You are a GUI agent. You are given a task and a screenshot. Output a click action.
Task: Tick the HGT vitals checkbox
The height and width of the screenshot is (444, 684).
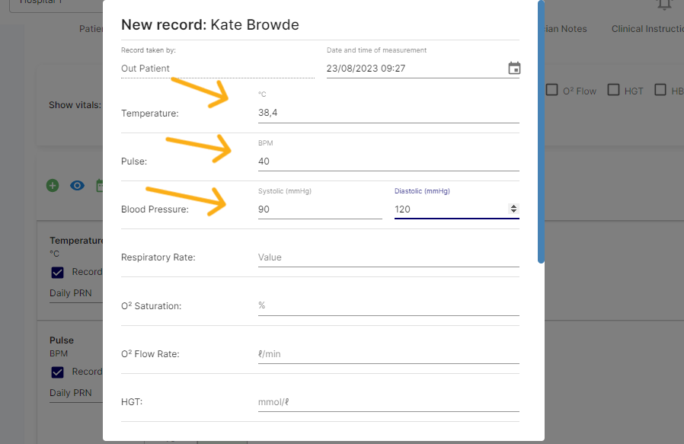point(613,90)
